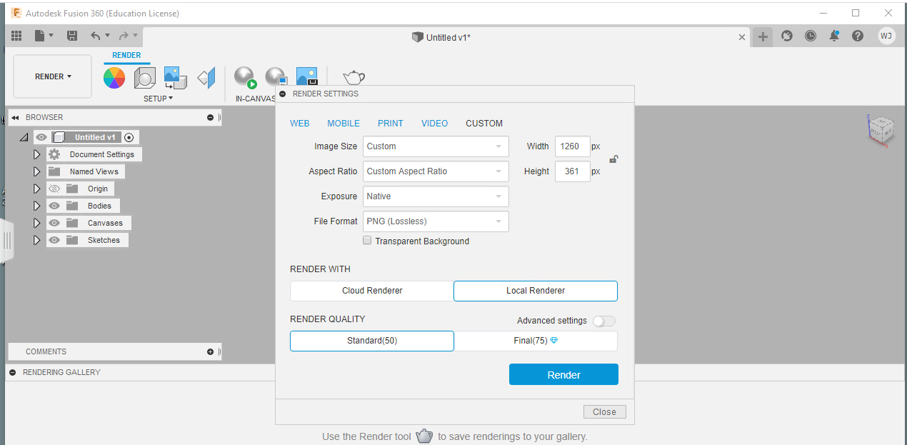Choose the Cloud Renderer option
The height and width of the screenshot is (445, 907).
tap(372, 291)
